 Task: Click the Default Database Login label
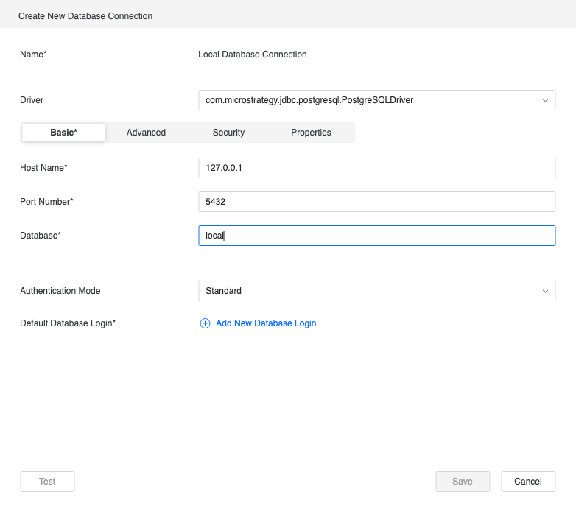coord(68,323)
